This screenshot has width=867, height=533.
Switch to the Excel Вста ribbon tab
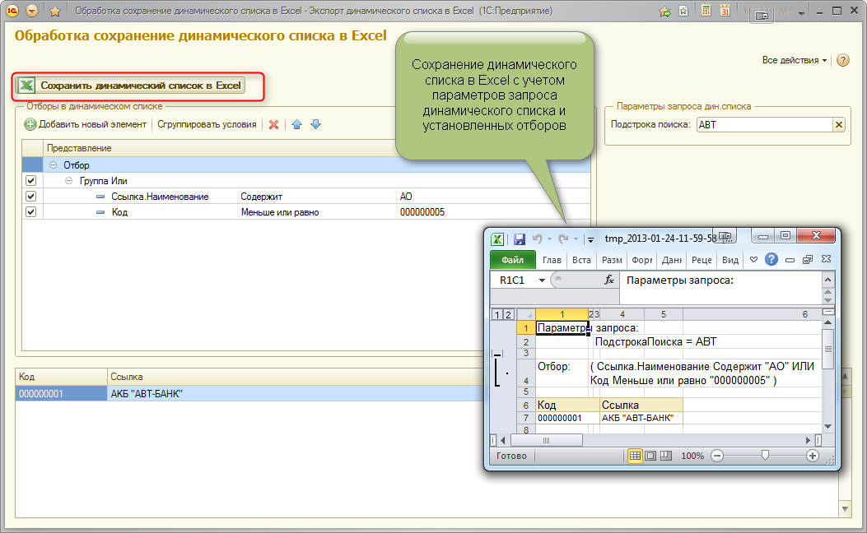[x=581, y=260]
